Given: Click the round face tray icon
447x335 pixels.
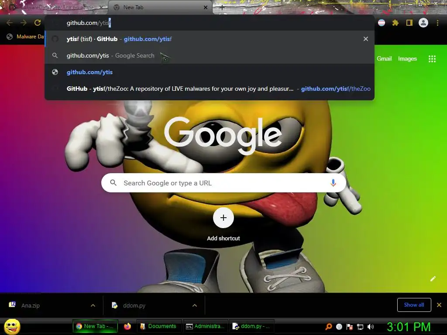Looking at the screenshot, I should [339, 326].
